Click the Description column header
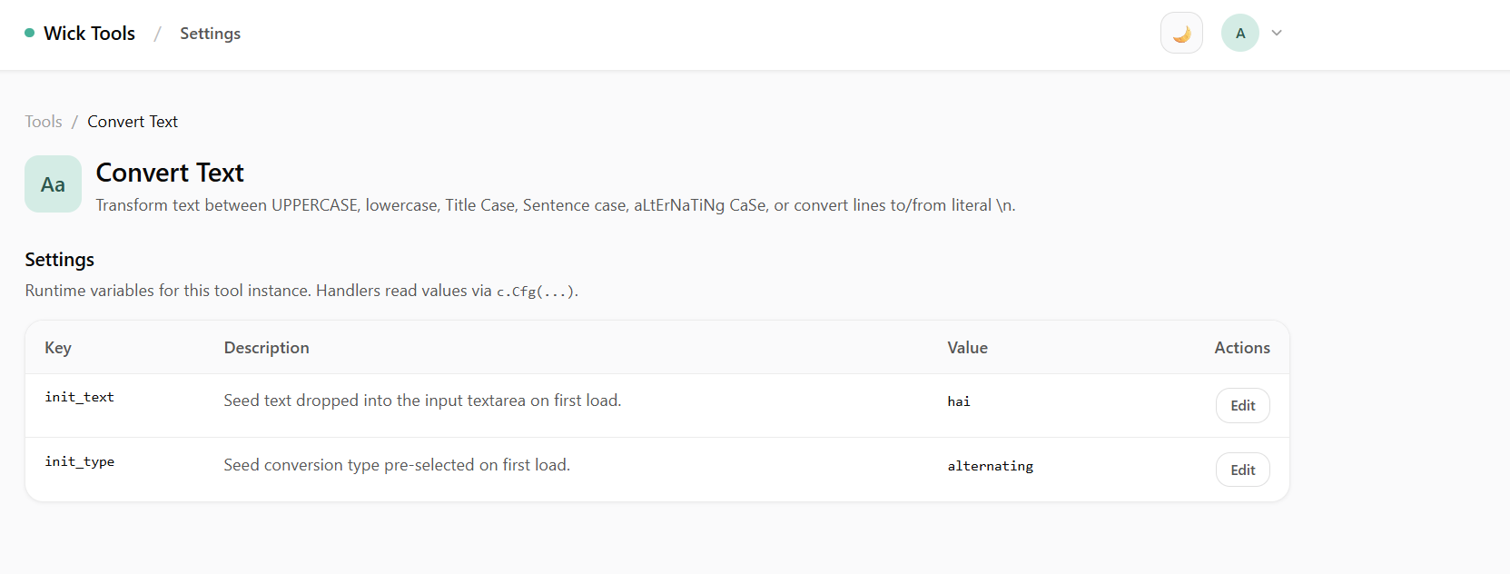Image resolution: width=1510 pixels, height=574 pixels. coord(266,348)
